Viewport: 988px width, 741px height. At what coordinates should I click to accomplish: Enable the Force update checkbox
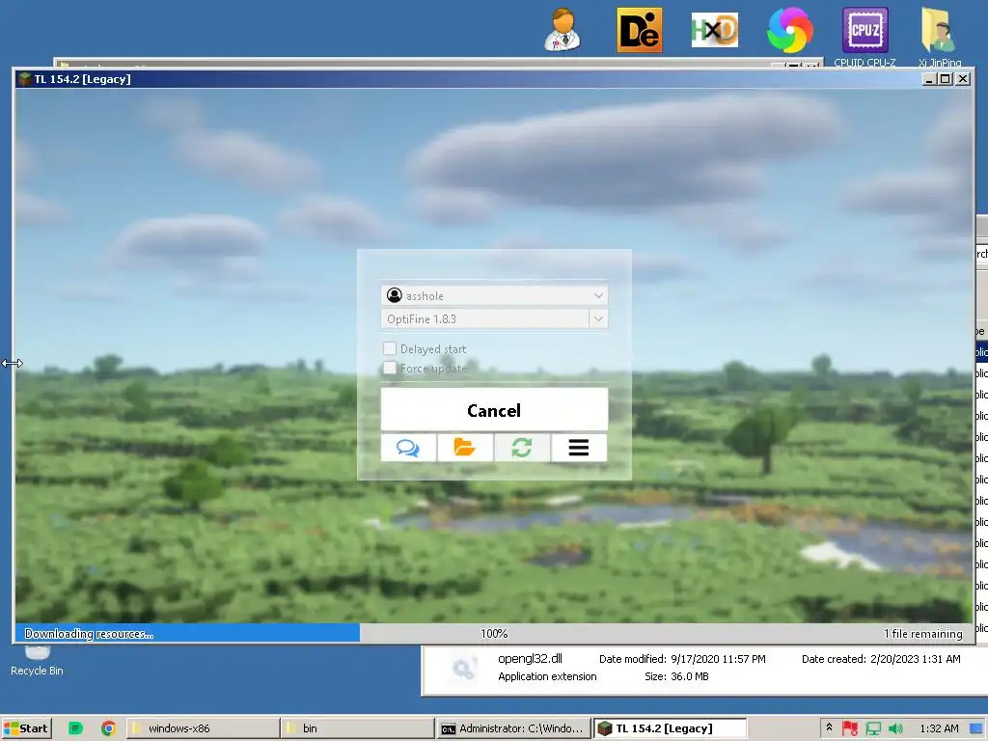click(x=390, y=368)
